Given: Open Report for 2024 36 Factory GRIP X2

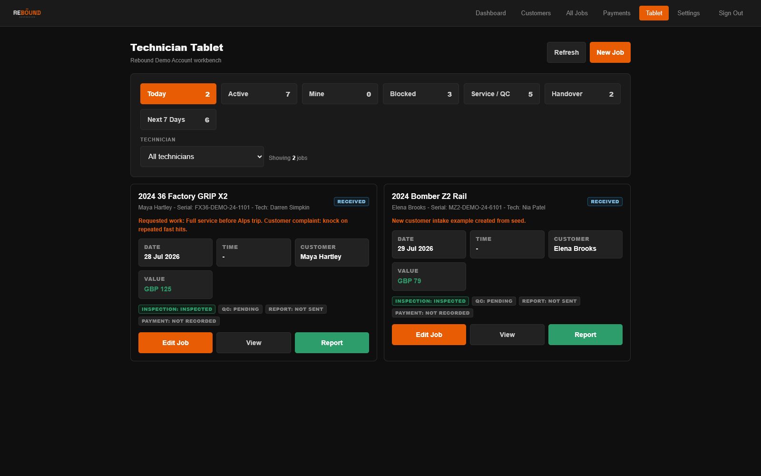Looking at the screenshot, I should (x=332, y=343).
